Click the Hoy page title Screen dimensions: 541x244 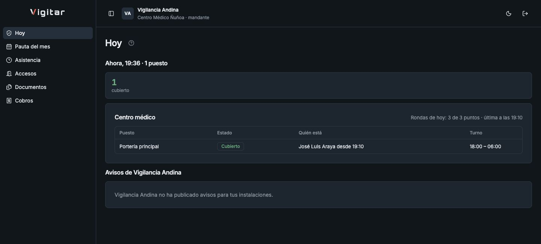coord(113,43)
